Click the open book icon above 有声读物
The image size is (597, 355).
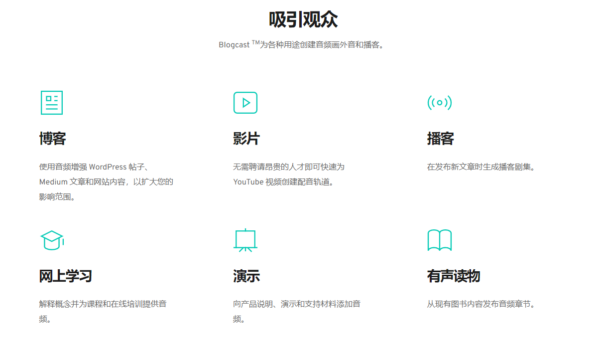pos(439,240)
